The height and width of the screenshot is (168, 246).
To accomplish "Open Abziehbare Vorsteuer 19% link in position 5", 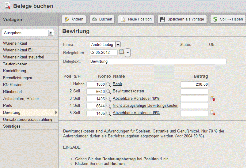I will pos(136,113).
